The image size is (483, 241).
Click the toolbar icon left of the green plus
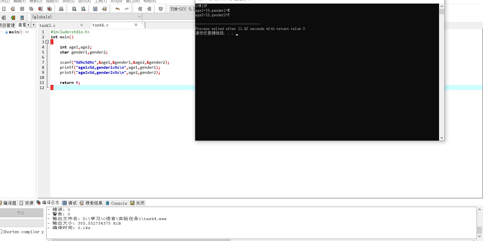point(4,18)
